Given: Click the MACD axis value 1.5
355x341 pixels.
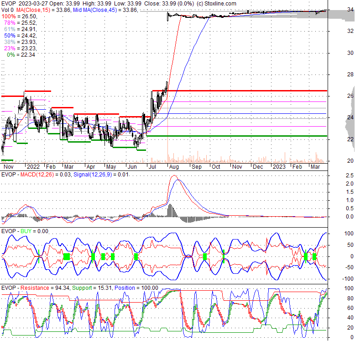Looking at the screenshot, I should pos(350,192).
